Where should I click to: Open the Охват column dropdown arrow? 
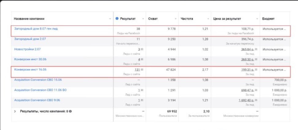175,19
